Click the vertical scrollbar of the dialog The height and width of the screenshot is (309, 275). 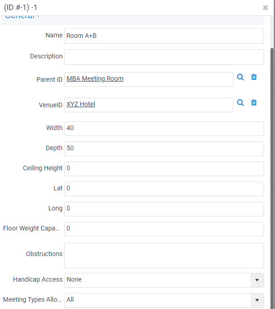272,178
